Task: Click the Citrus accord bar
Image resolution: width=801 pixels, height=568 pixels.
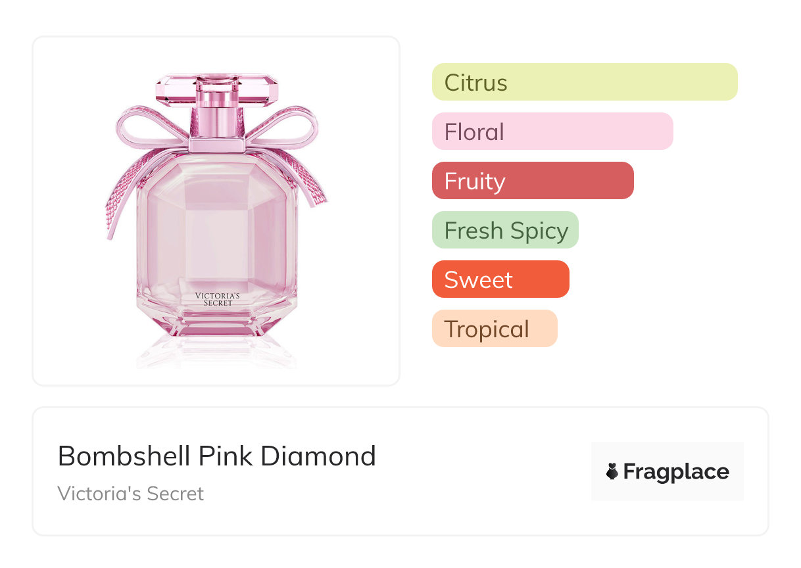Action: [584, 82]
